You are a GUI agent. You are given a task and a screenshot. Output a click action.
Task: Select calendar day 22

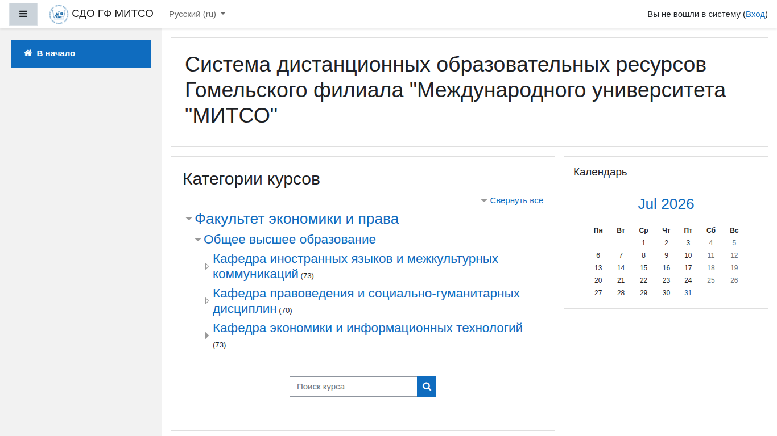click(x=643, y=280)
